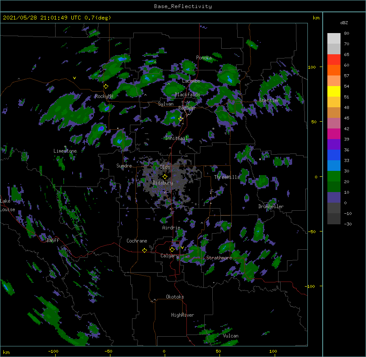This screenshot has width=366, height=357.
Task: Click the Innisfail city label
Action: pyautogui.click(x=176, y=138)
